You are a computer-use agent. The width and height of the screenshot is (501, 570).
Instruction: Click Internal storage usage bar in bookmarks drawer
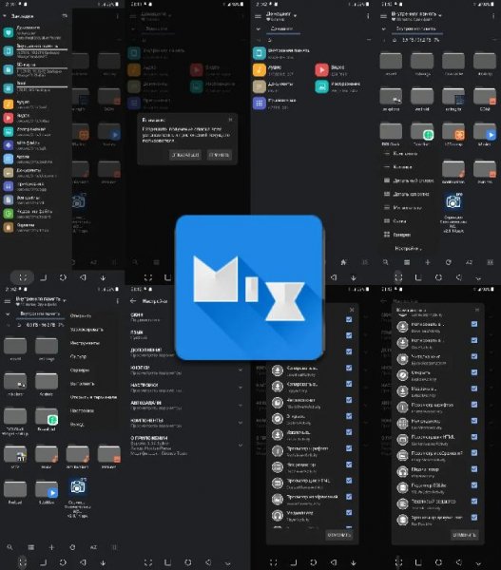[42, 49]
